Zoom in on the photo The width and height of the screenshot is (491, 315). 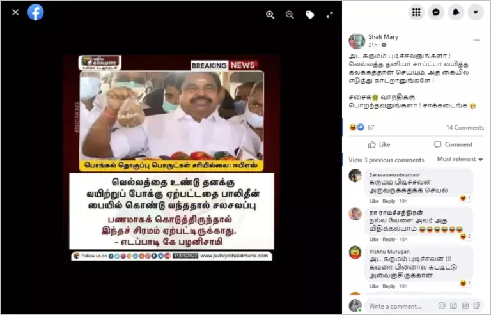click(270, 15)
